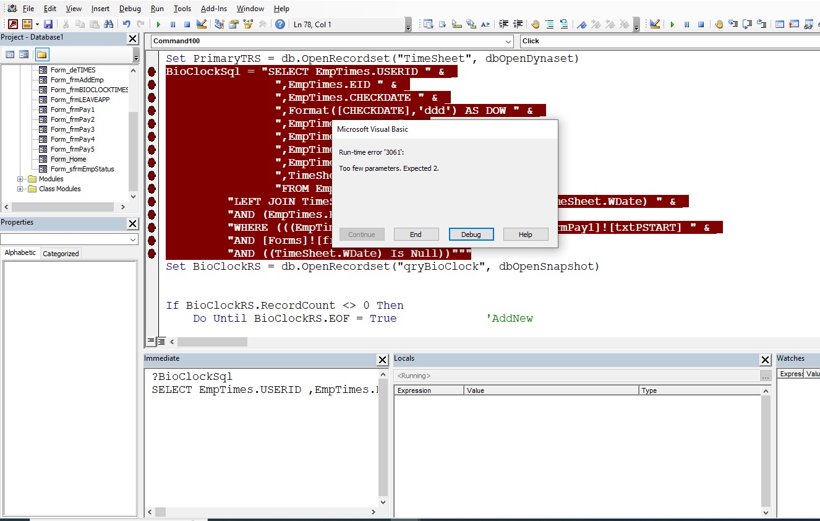Run Sub from the Standard toolbar
Viewport: 820px width, 521px height.
pos(158,24)
